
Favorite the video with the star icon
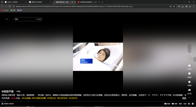pyautogui.click(x=189, y=82)
